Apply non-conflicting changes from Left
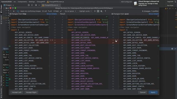The image size is (177, 99). [x=45, y=11]
